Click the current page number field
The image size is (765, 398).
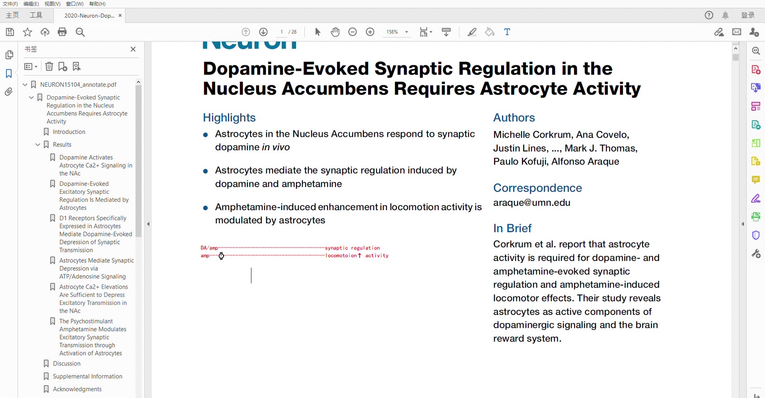(x=282, y=32)
